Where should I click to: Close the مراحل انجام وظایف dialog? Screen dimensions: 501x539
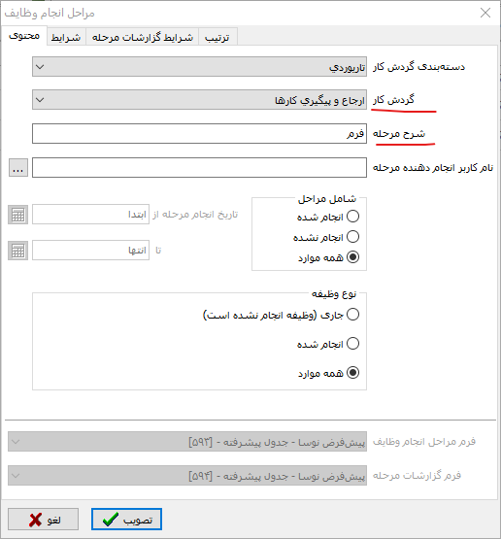click(x=485, y=13)
